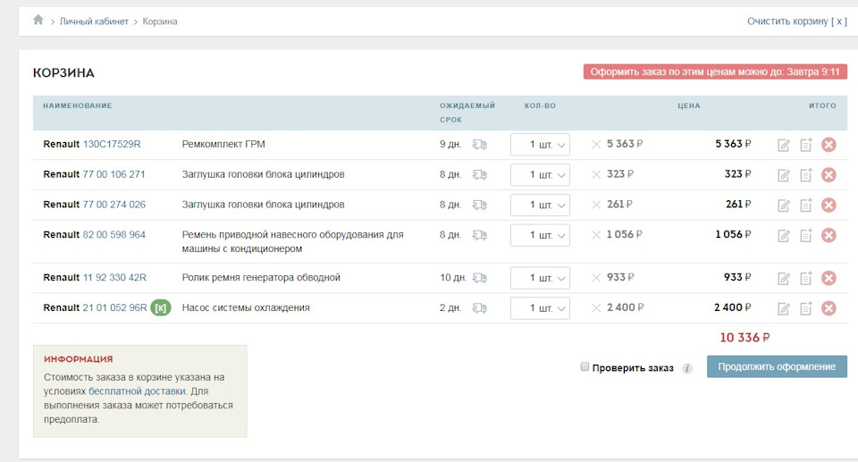Edit item Ремкомплект ГРМ with pencil icon

(x=784, y=145)
